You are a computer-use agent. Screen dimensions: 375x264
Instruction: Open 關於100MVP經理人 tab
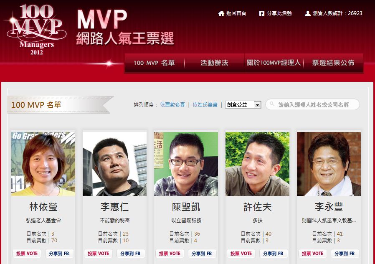click(274, 63)
